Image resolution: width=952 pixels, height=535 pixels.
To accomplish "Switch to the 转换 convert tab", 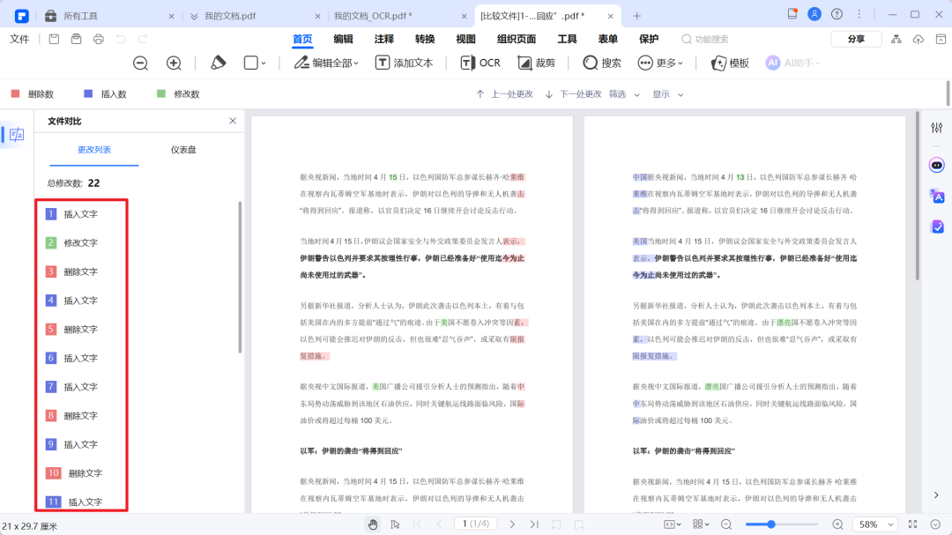I will [x=424, y=39].
